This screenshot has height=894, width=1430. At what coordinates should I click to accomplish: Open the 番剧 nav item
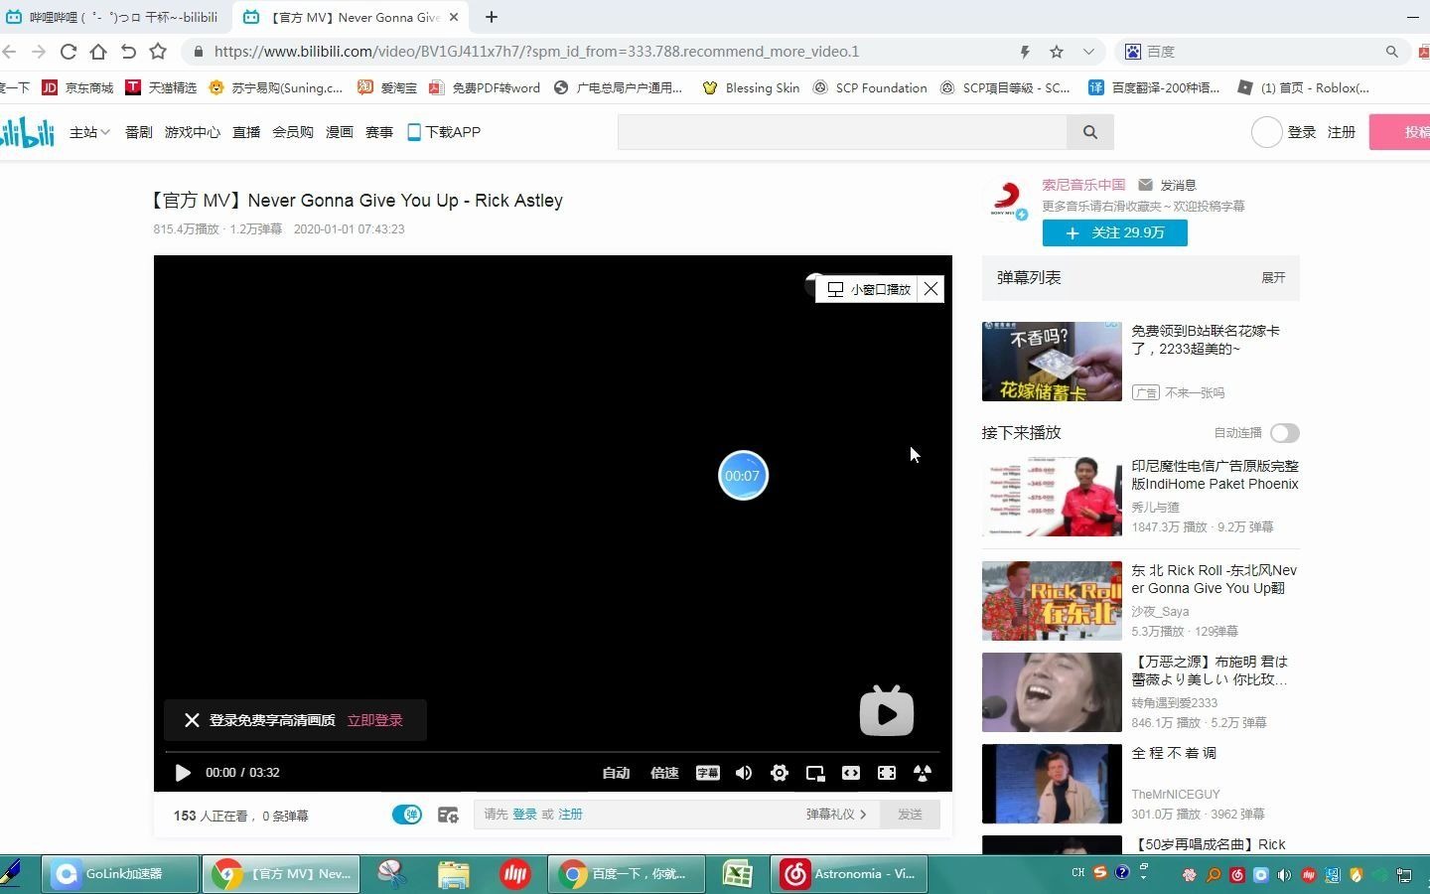[139, 132]
